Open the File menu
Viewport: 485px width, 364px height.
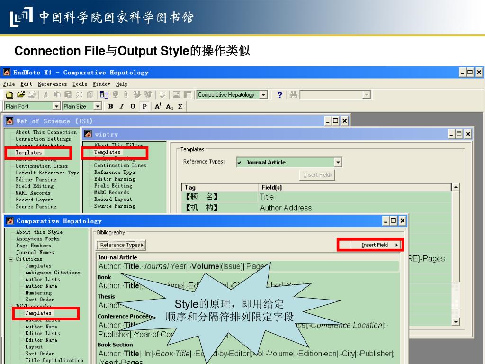click(9, 84)
